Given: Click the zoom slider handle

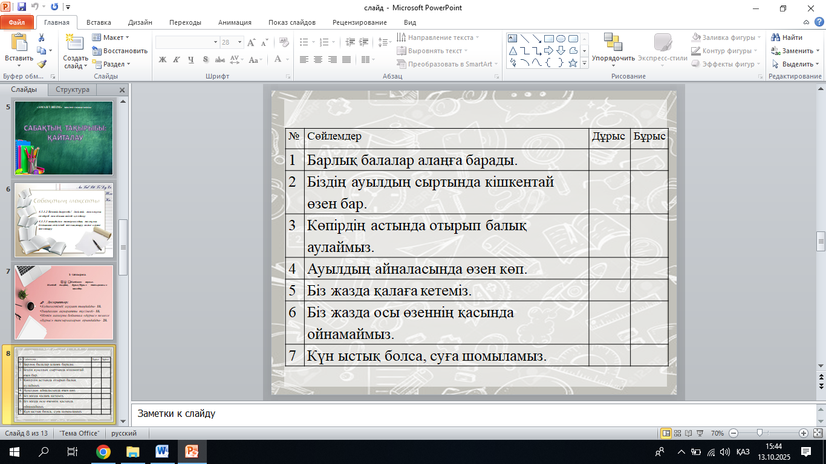Looking at the screenshot, I should 759,433.
